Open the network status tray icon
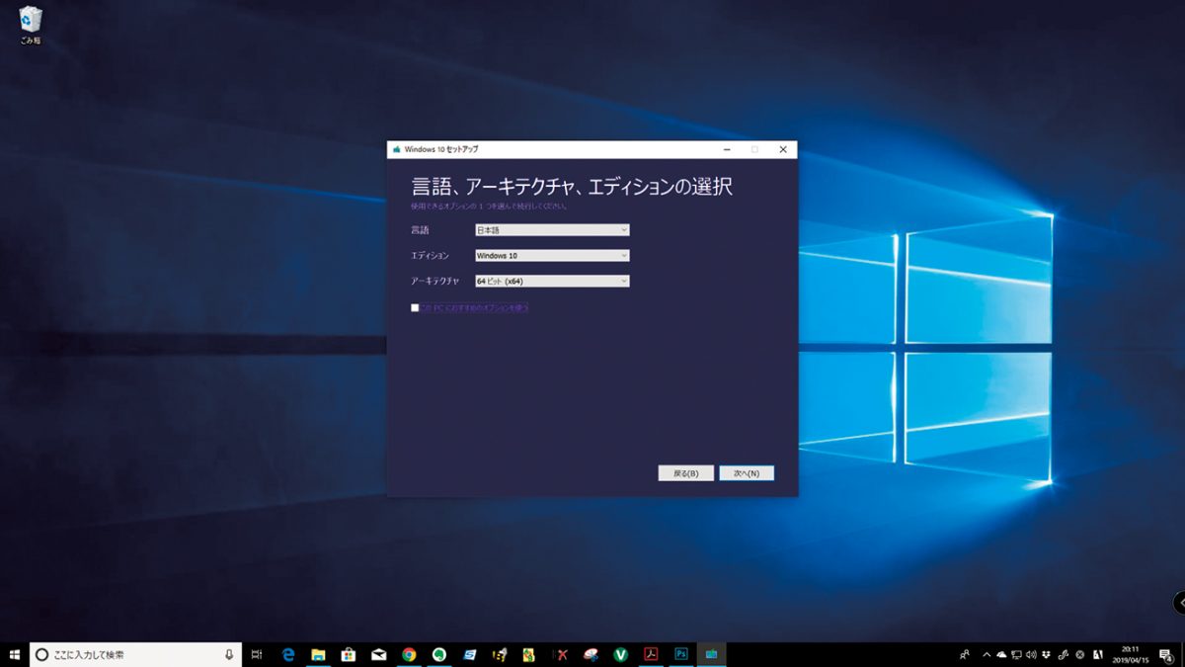1185x667 pixels. point(1016,654)
